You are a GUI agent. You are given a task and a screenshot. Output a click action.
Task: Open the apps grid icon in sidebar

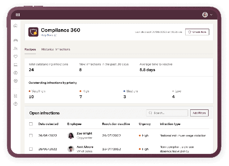pyautogui.click(x=15, y=96)
